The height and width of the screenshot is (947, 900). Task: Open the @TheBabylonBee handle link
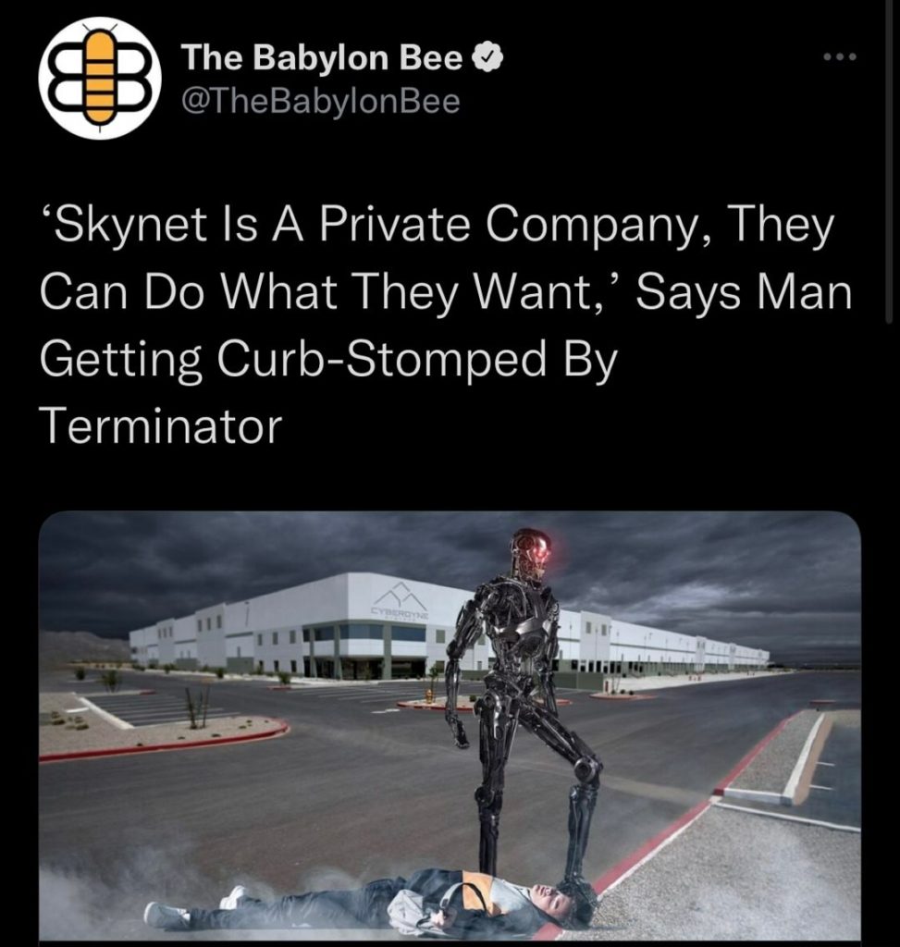[320, 102]
